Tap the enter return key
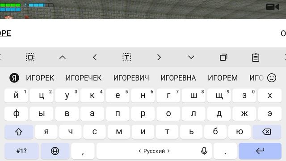The width and height of the screenshot is (286, 161). pyautogui.click(x=260, y=151)
